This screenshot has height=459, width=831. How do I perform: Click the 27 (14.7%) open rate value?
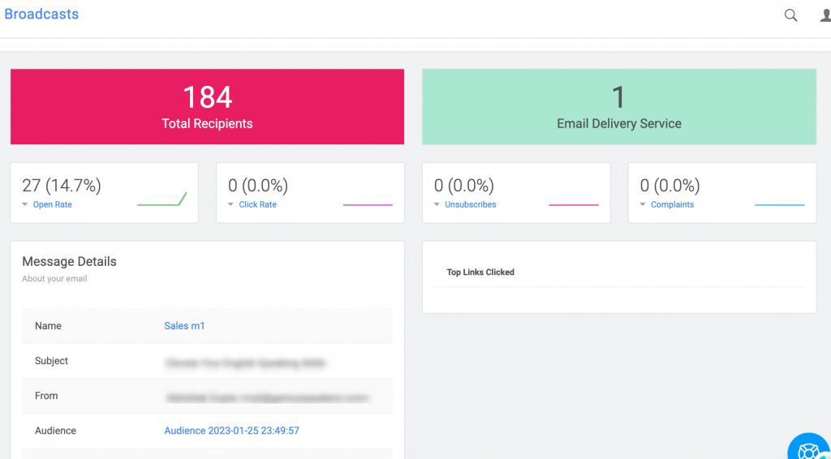[x=62, y=185]
